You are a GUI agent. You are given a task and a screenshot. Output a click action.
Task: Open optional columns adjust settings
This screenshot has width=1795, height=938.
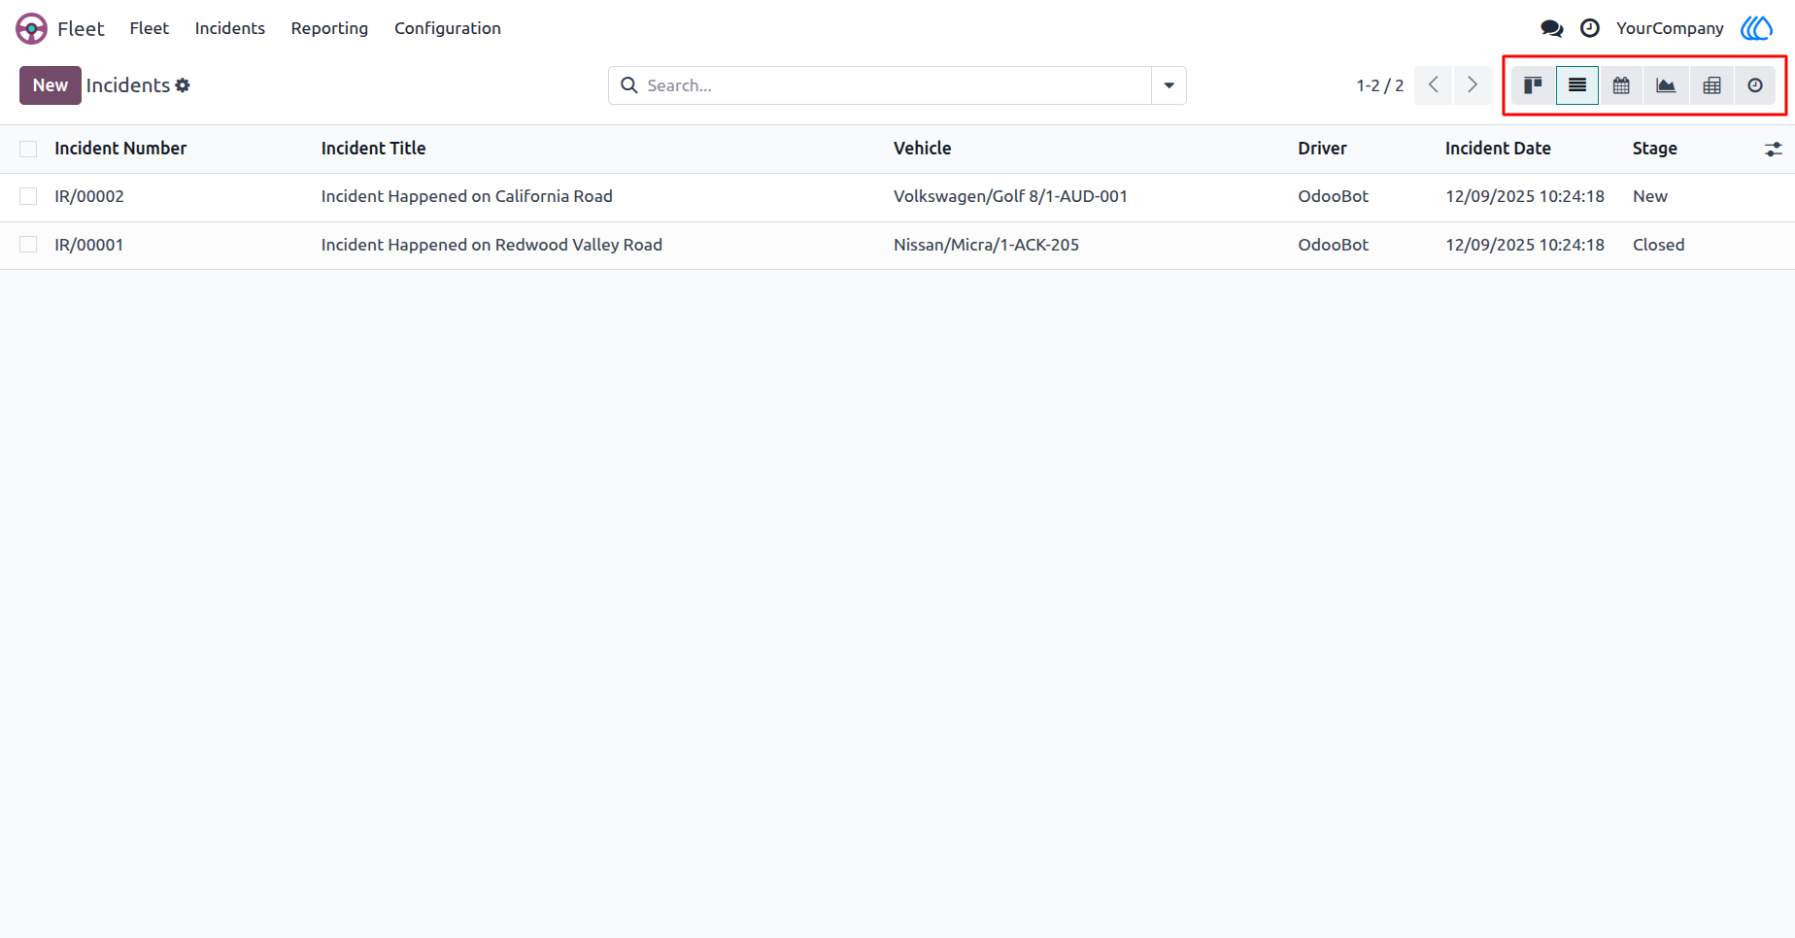click(1774, 149)
